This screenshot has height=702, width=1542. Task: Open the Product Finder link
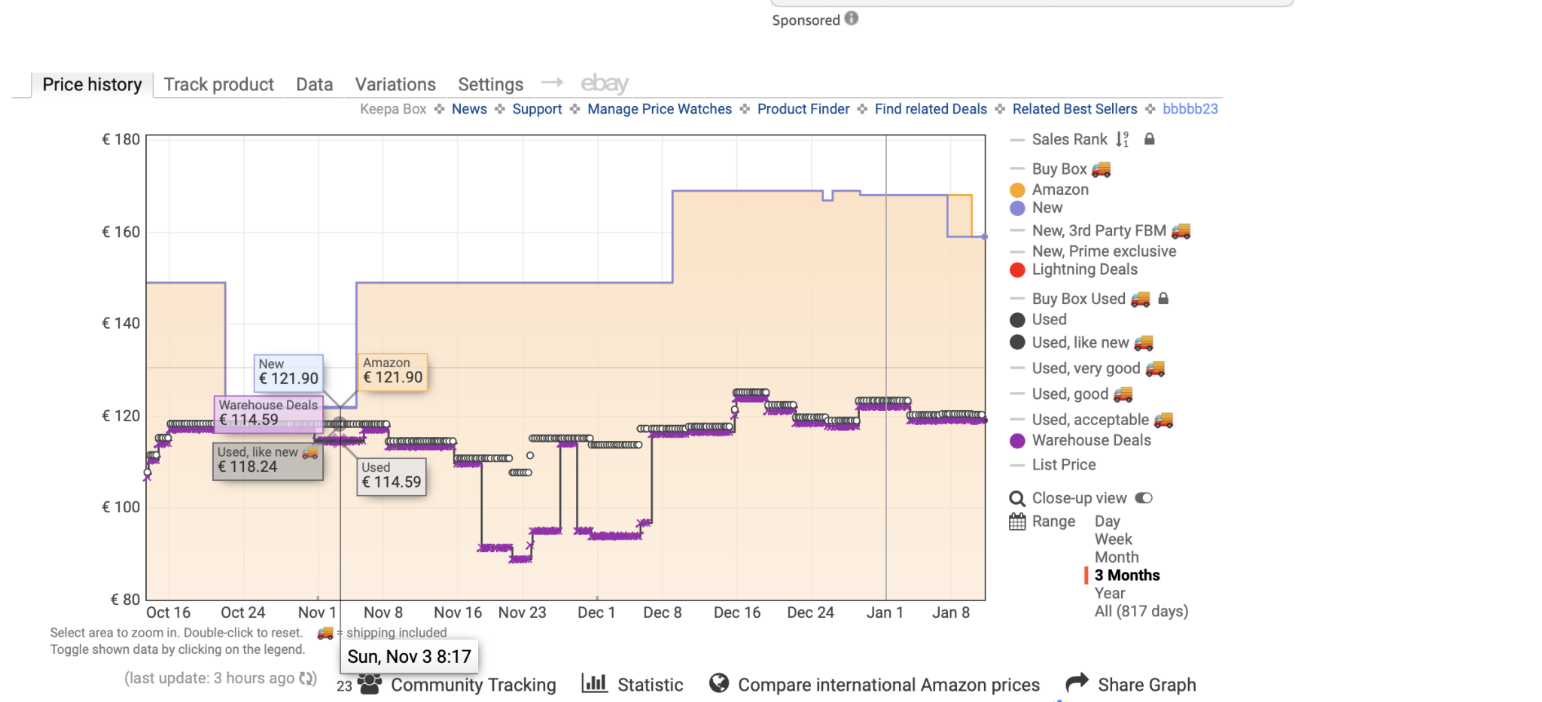pos(803,109)
